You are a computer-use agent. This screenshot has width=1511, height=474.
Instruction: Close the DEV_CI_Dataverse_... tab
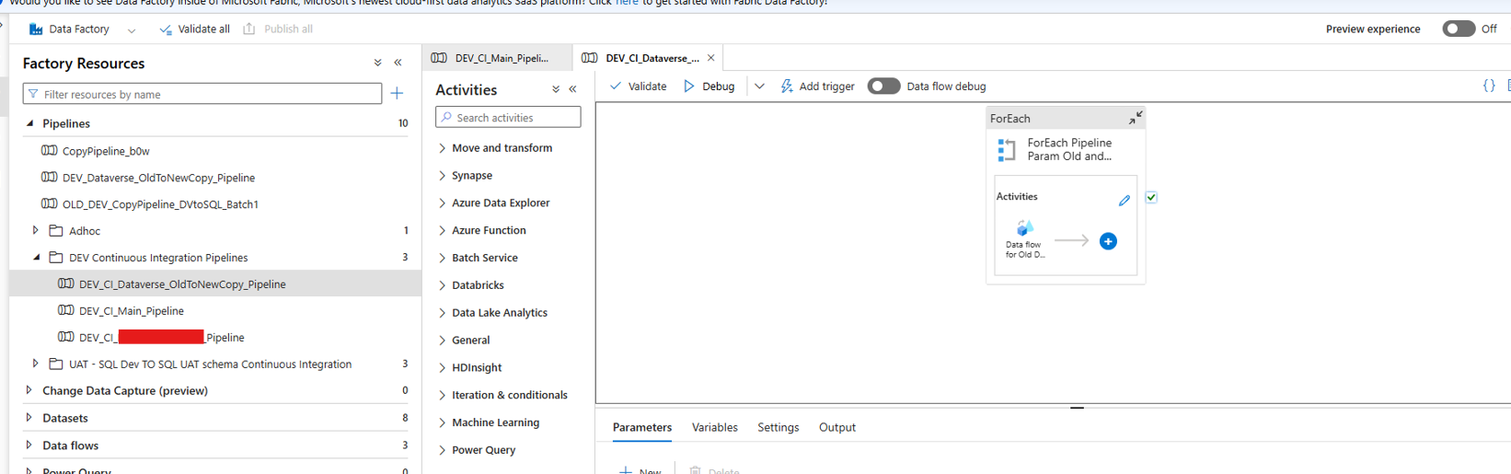[710, 58]
